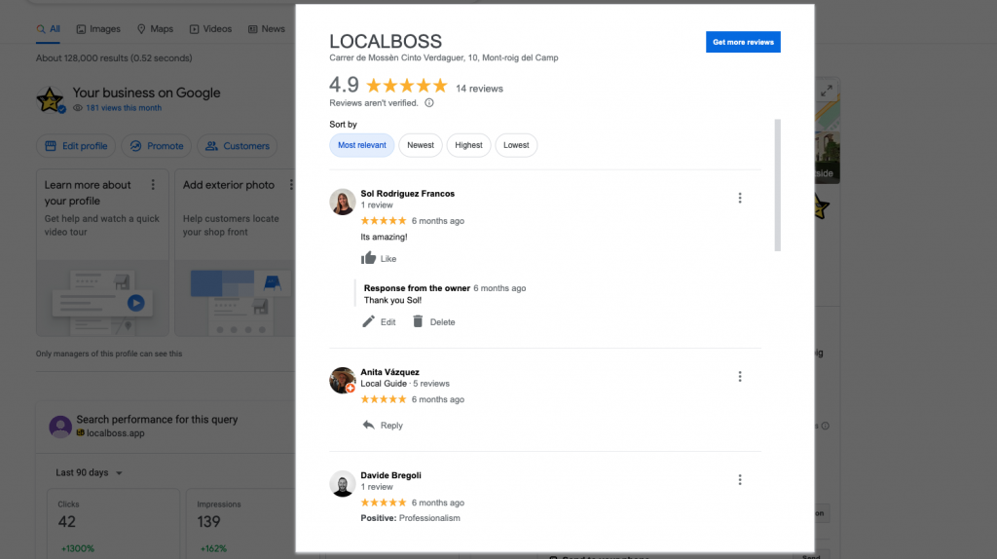
Task: Click Sol Rodriguez Francos reviewer name
Action: [408, 194]
